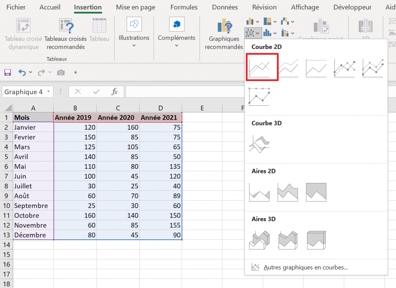
Task: Select the basic 2D line chart (Courbes)
Action: [262, 67]
